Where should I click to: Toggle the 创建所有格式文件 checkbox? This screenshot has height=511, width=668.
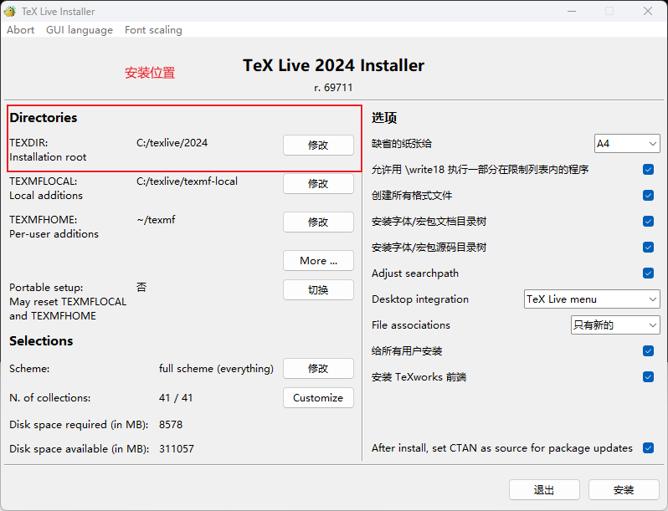coord(648,196)
